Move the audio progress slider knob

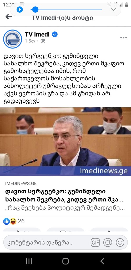tap(35, 9)
